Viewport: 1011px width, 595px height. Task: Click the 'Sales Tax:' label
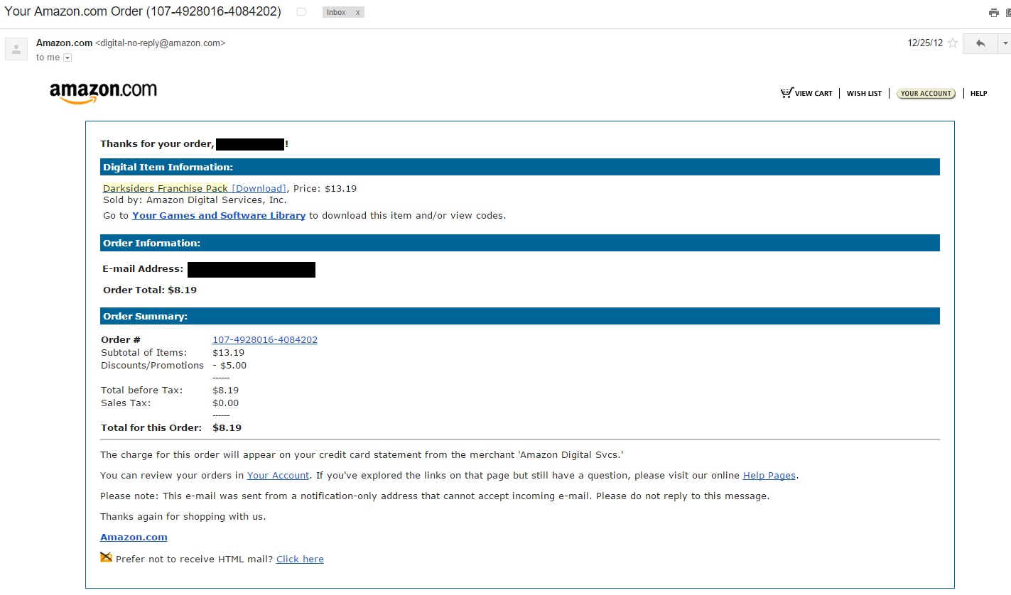pyautogui.click(x=126, y=403)
